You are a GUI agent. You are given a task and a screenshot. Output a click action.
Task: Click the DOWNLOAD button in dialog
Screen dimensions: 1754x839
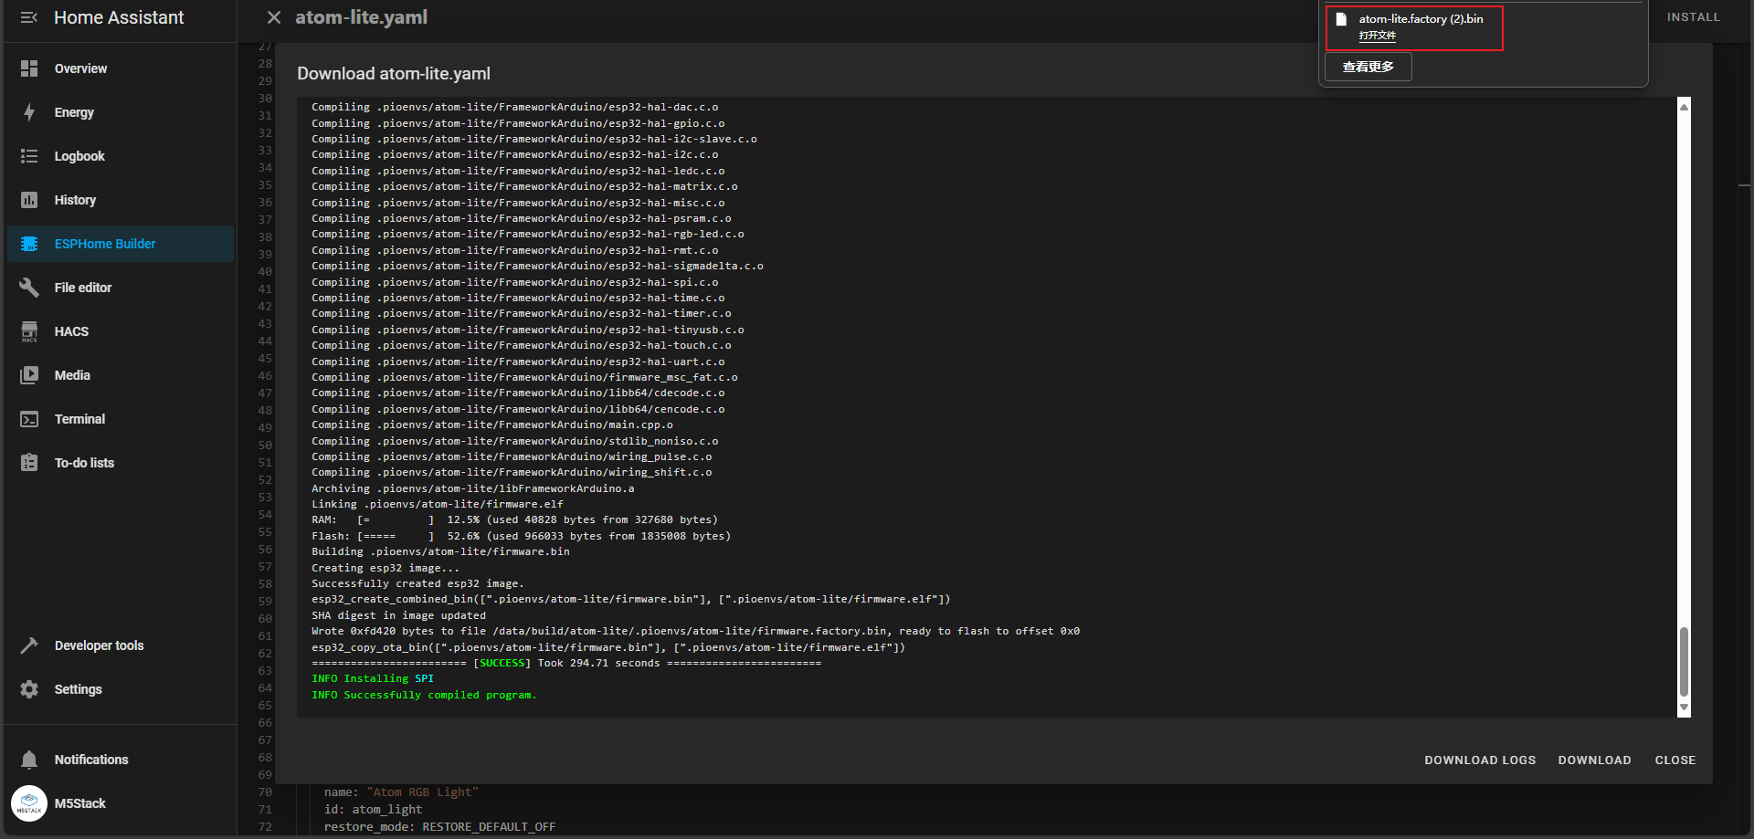point(1594,760)
